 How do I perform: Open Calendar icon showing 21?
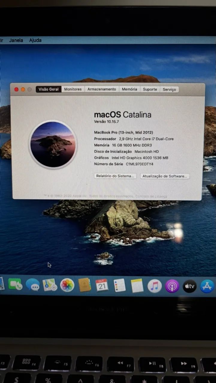(102, 285)
